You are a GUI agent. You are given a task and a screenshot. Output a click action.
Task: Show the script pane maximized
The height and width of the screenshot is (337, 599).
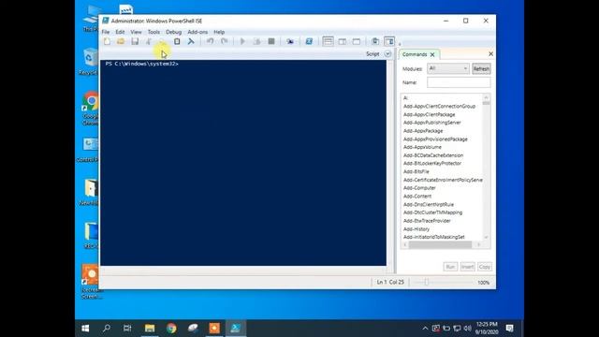pos(357,41)
